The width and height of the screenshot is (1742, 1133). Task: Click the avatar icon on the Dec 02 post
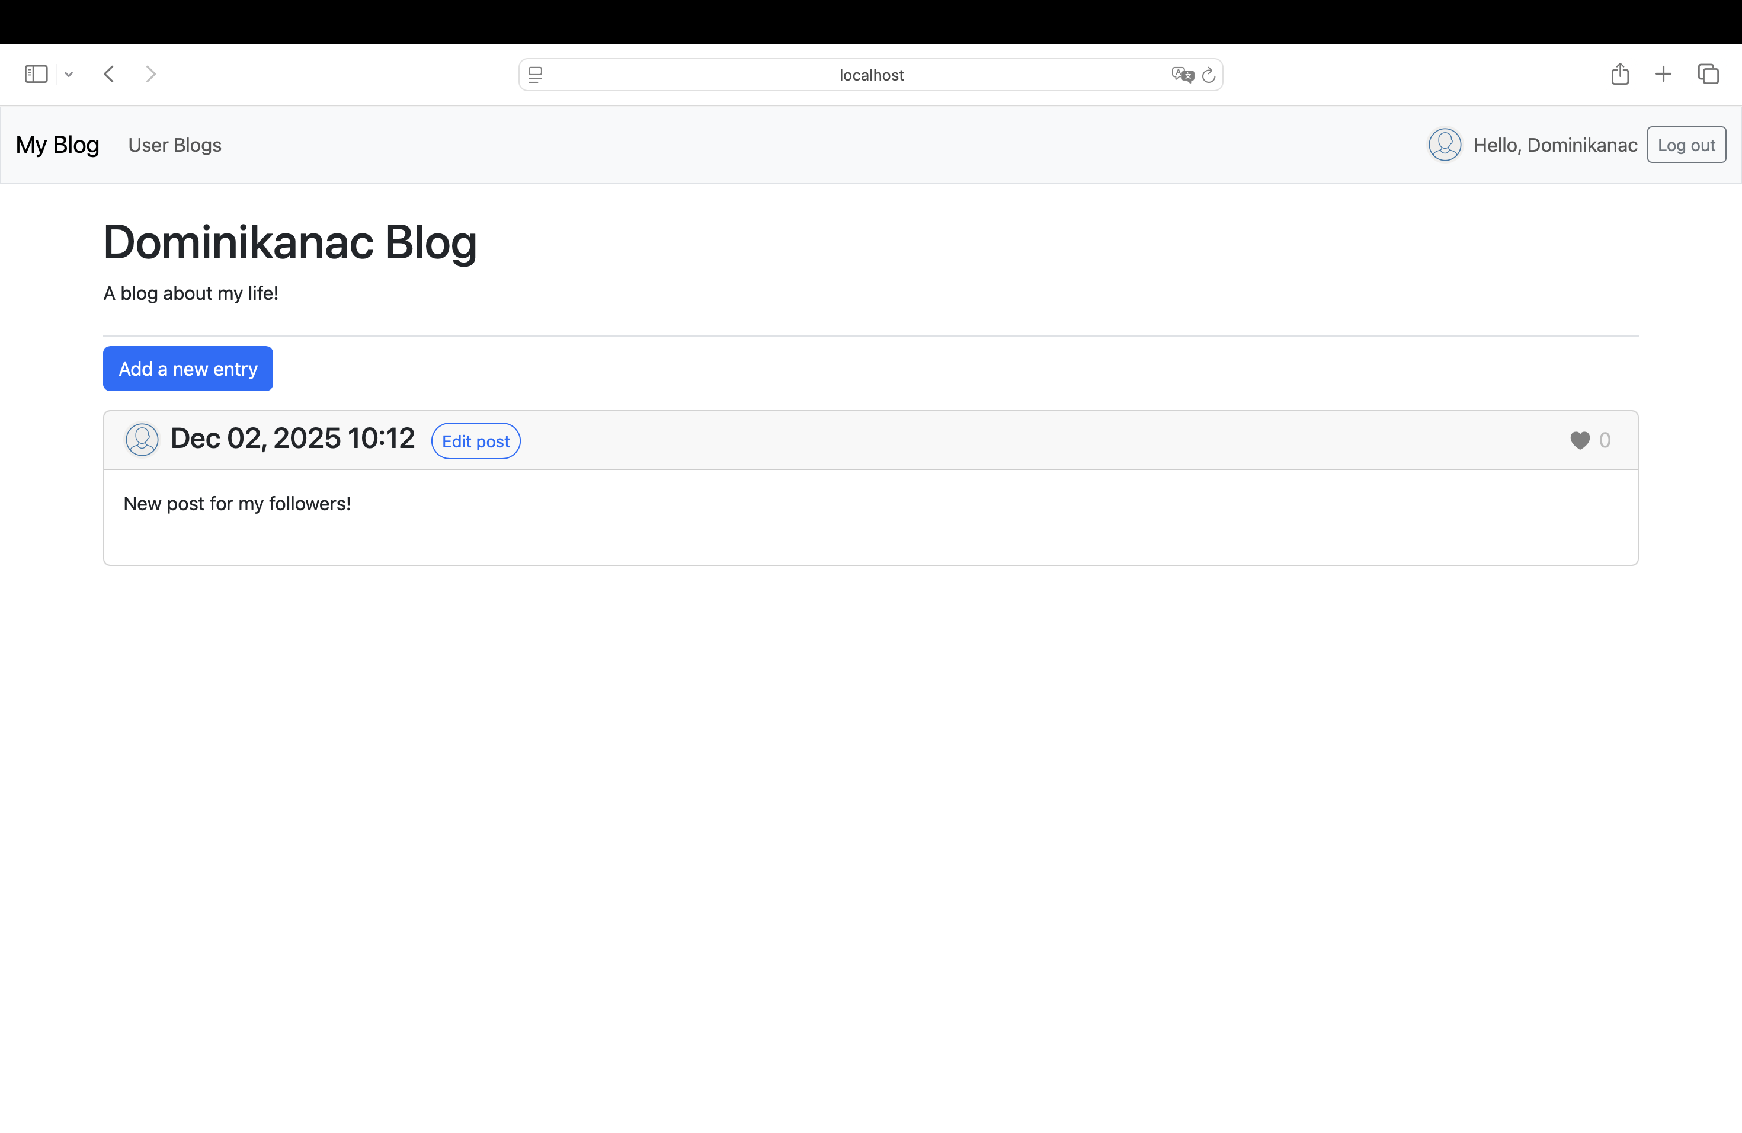point(142,439)
